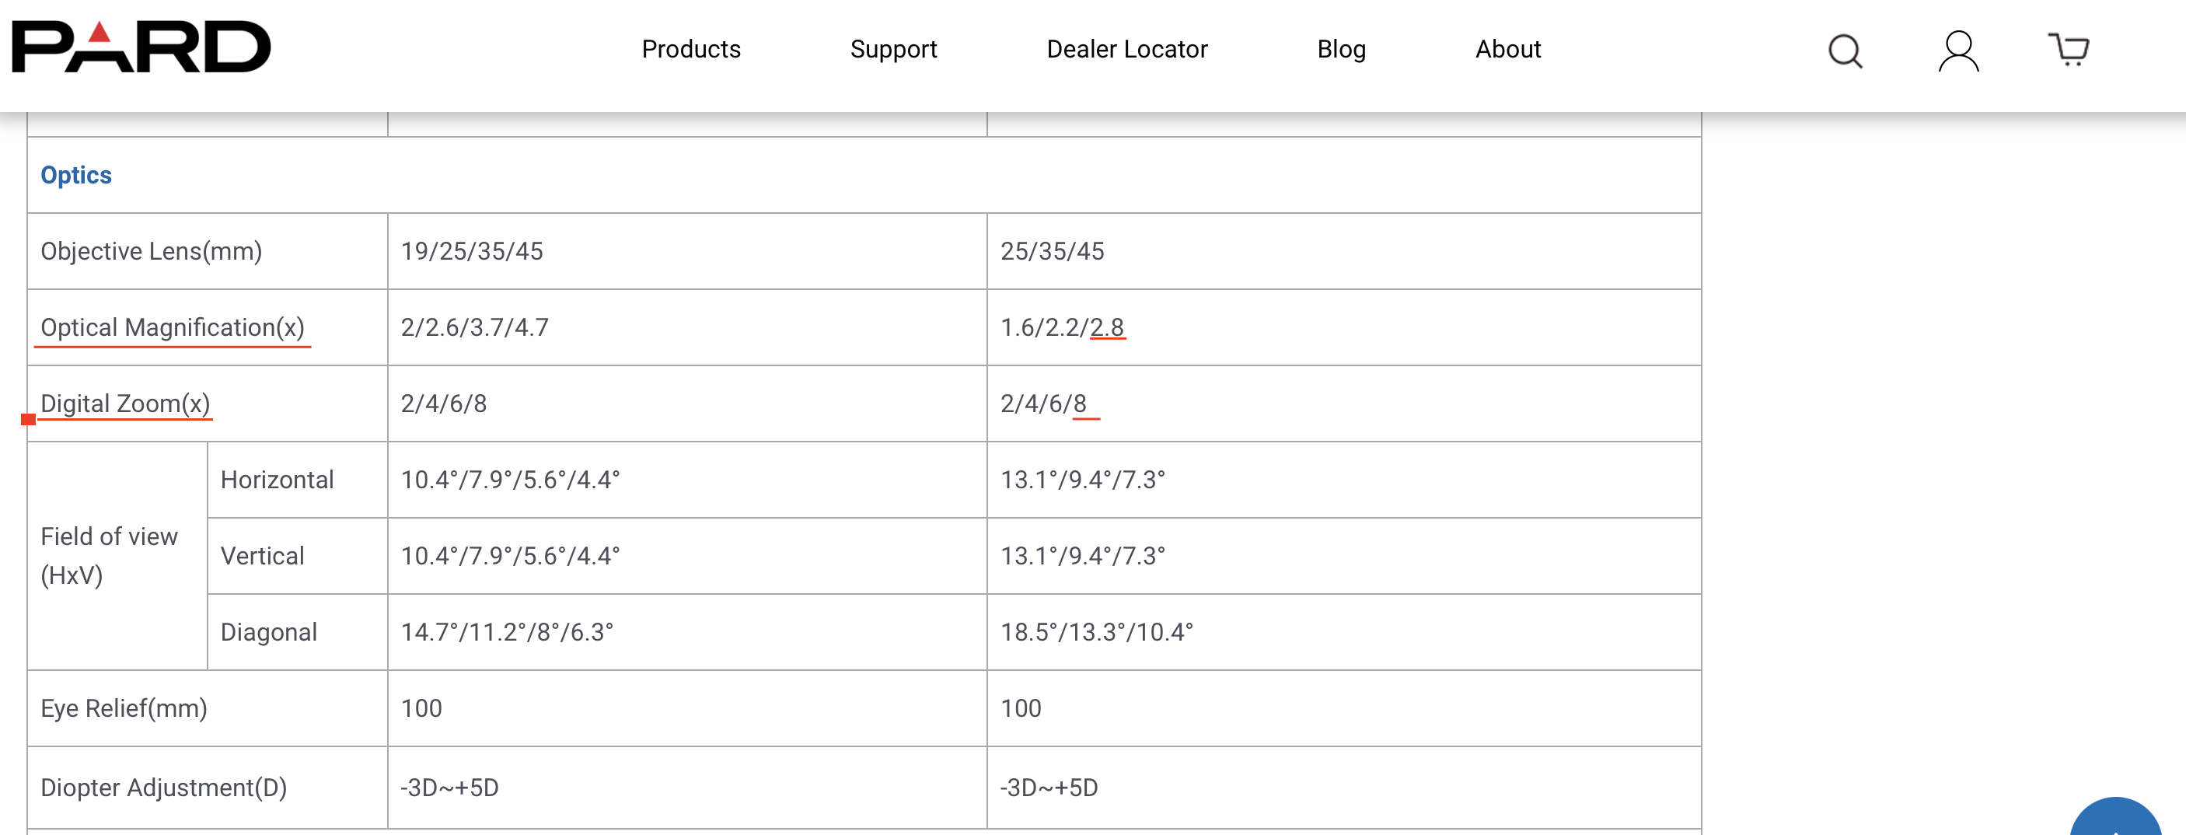This screenshot has height=835, width=2186.
Task: Go to the Blog page
Action: (1341, 49)
